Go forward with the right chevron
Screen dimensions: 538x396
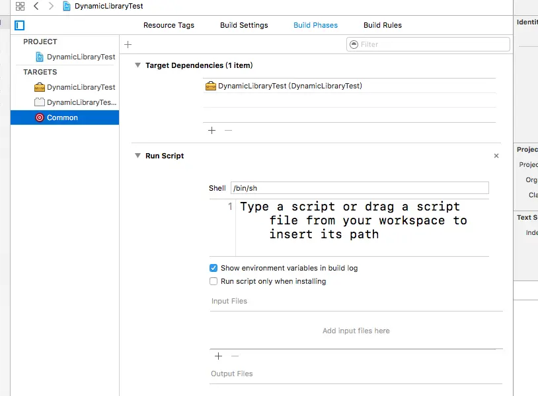pyautogui.click(x=51, y=6)
